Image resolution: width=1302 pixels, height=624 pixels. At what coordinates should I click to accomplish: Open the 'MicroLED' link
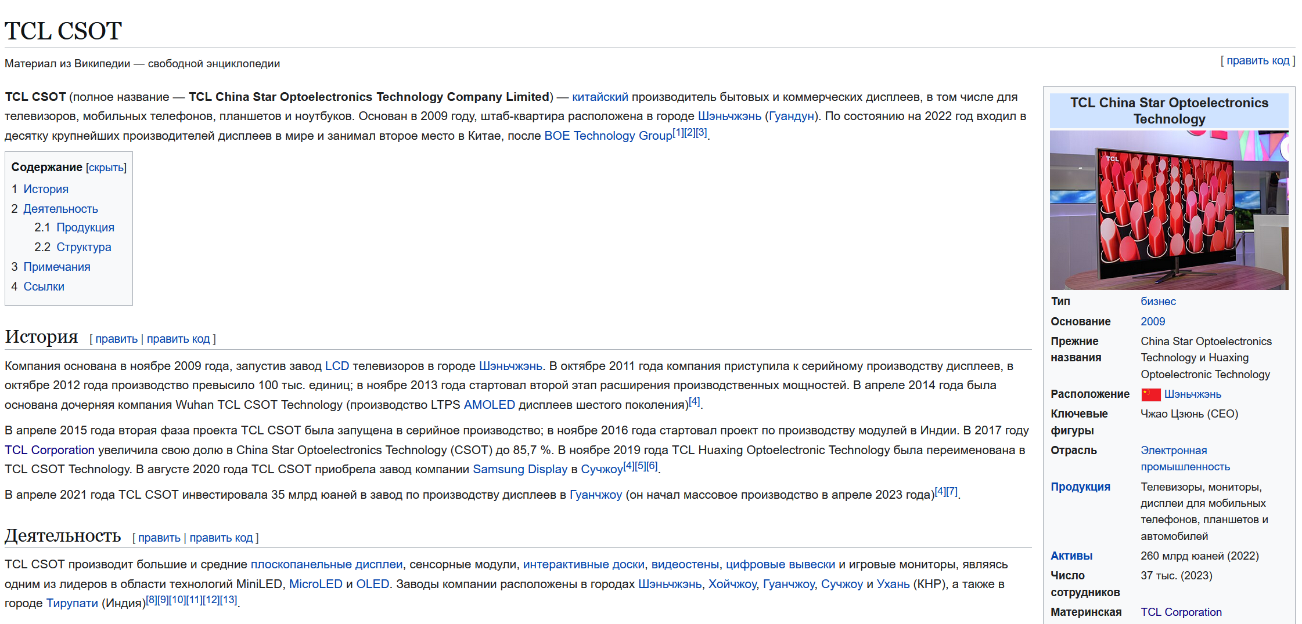click(x=315, y=584)
